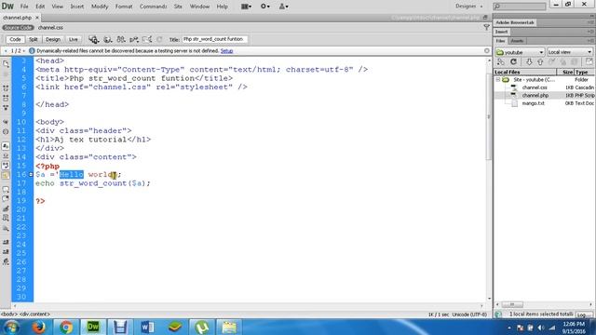Click the document Title input field
Screen dimensions: 596x335
pyautogui.click(x=215, y=39)
